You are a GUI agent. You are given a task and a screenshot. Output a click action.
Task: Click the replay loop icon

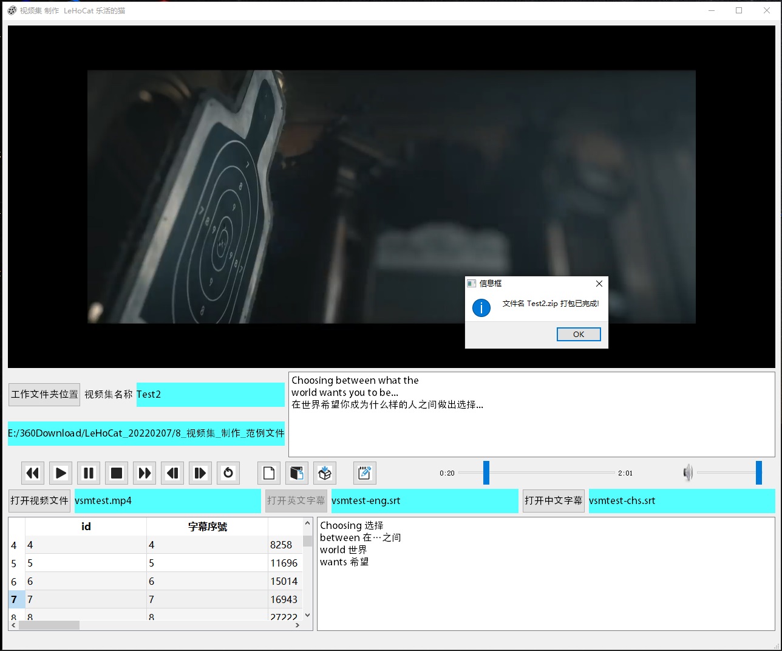pos(228,473)
